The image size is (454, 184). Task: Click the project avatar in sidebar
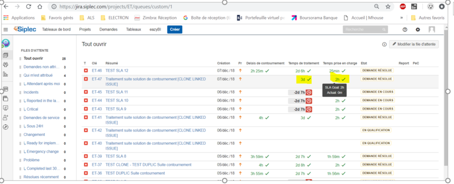point(6,43)
